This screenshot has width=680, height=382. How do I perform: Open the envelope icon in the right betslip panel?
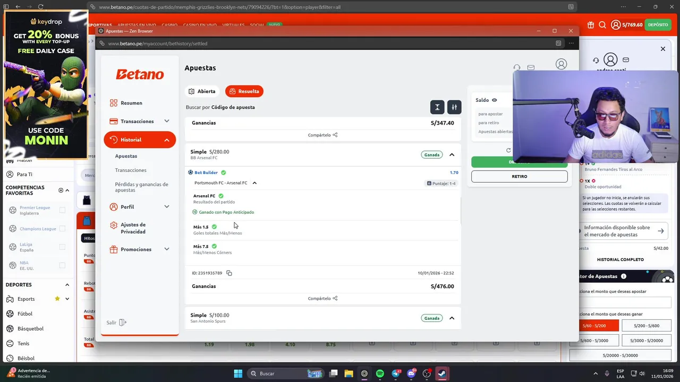click(626, 60)
